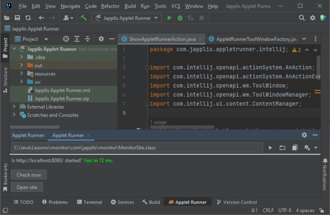This screenshot has height=215, width=330.
Task: Toggle tool window bars icon at bottom left corner
Action: pyautogui.click(x=5, y=210)
